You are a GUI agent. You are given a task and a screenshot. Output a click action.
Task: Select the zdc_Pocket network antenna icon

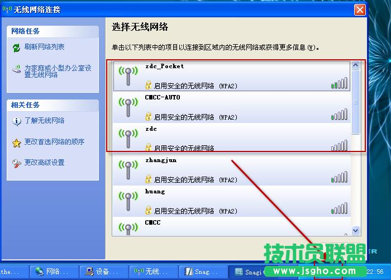click(x=128, y=76)
